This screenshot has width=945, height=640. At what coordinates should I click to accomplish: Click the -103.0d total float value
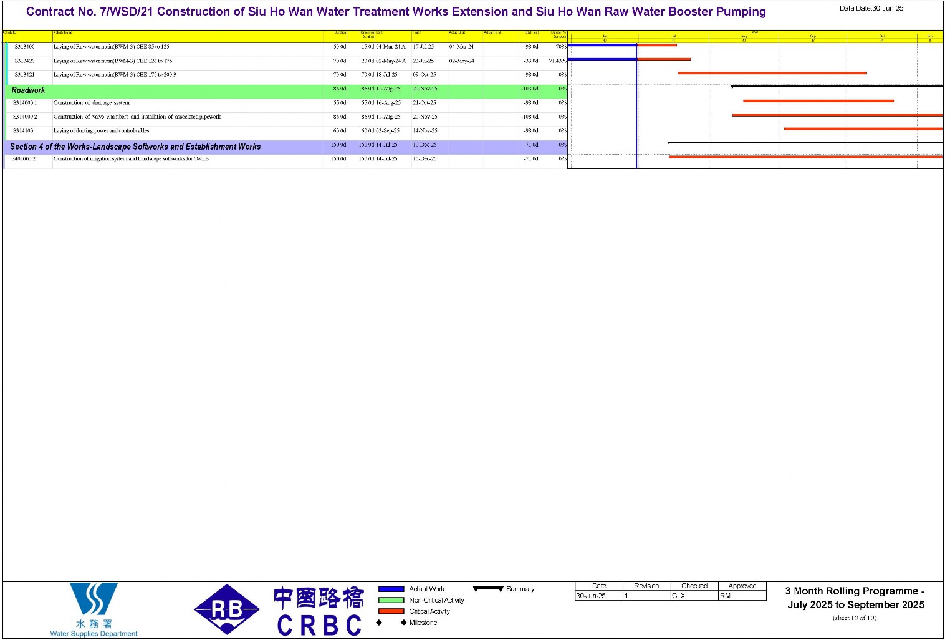tap(530, 89)
